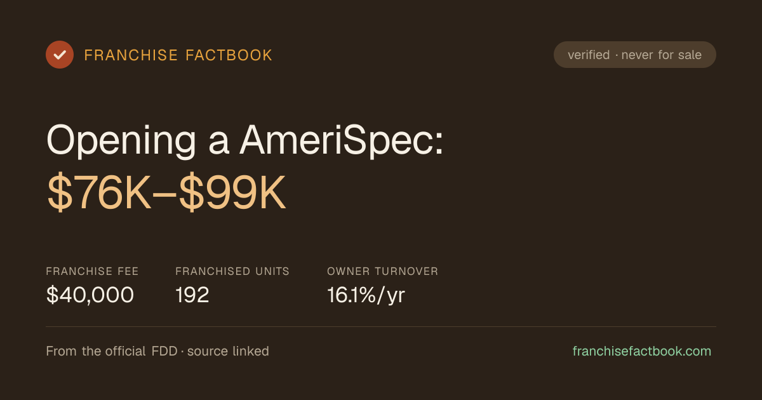Click the $40,000 franchise fee value
The image size is (762, 400).
tap(90, 295)
